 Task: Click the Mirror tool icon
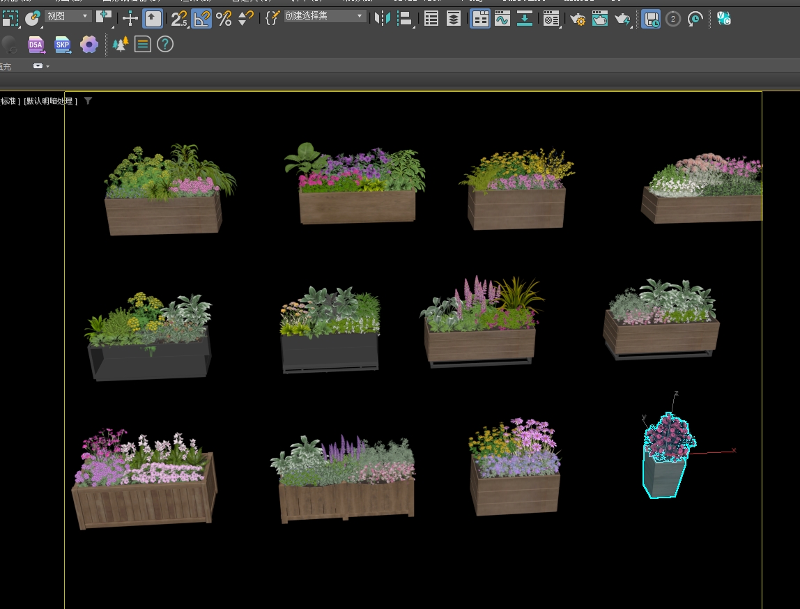tap(383, 19)
